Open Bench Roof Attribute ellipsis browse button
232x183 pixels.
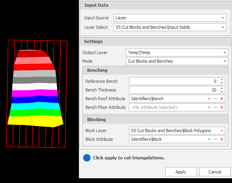click(215, 99)
